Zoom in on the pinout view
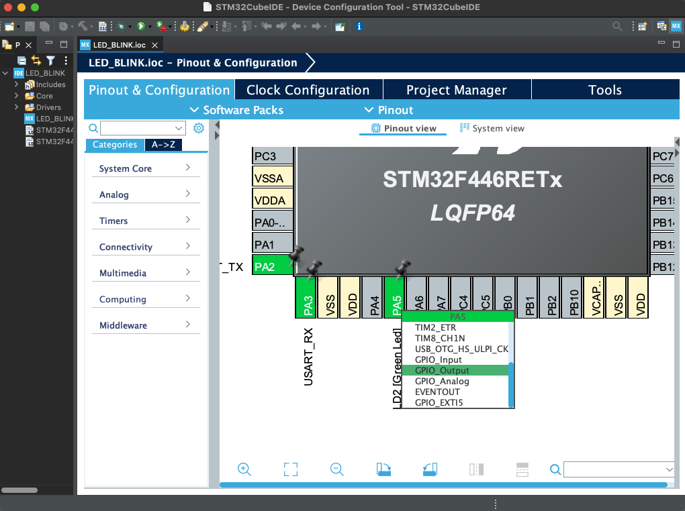This screenshot has height=511, width=685. click(x=244, y=469)
